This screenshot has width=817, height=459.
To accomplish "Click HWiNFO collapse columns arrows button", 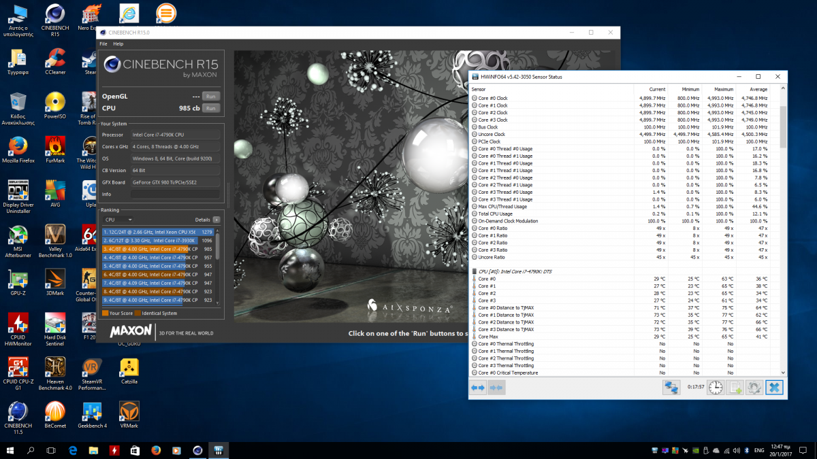I will (496, 388).
